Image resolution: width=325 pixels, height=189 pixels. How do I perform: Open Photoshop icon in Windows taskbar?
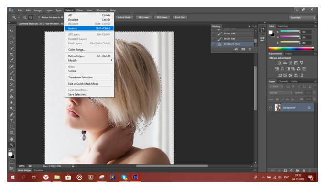pos(135,177)
